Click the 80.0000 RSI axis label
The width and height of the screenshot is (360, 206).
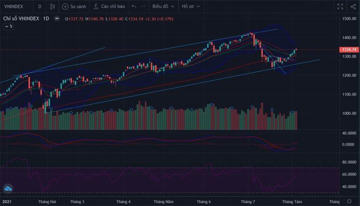(349, 162)
